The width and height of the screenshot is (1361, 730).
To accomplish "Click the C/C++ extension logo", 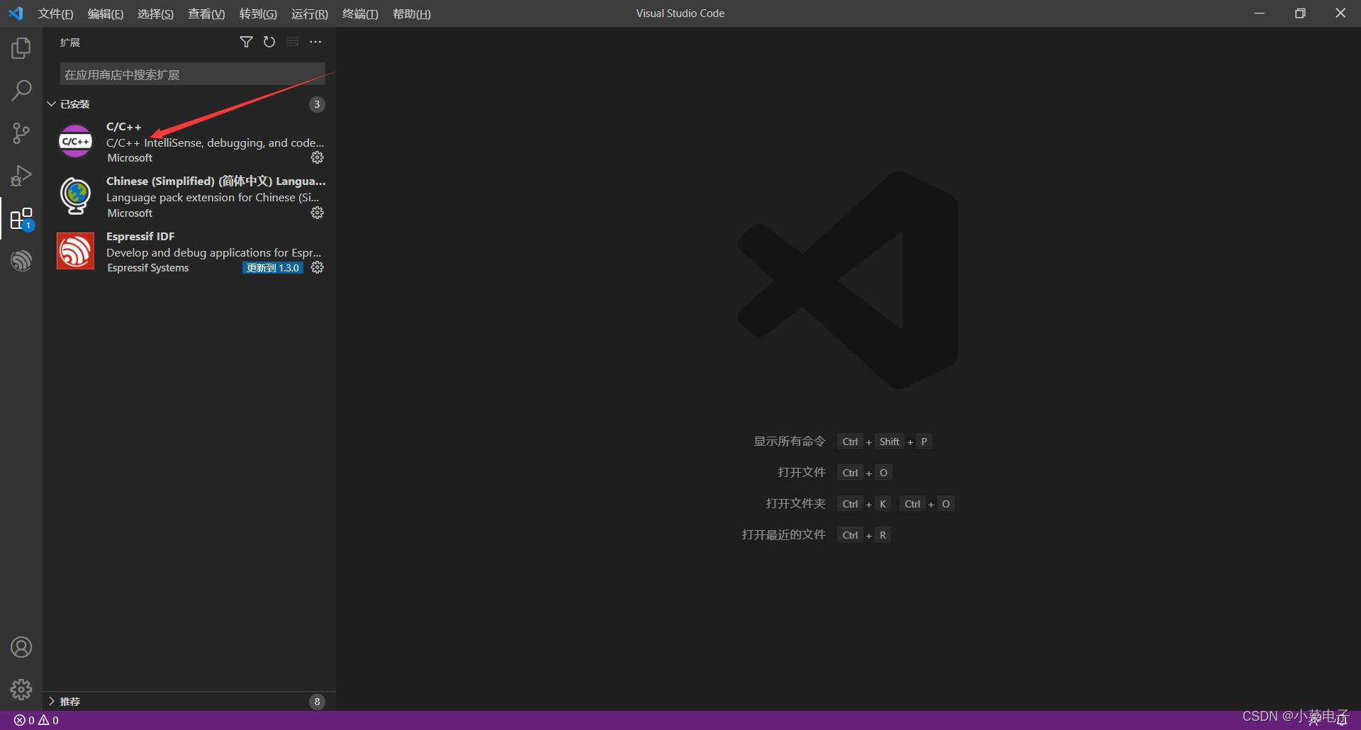I will [75, 141].
